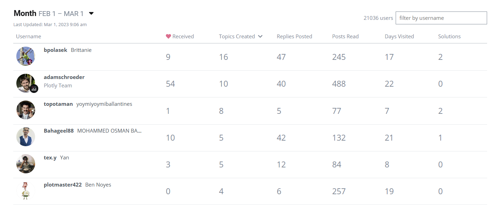Screen dimensions: 501x205
Task: Open topotaman's avatar image
Action: pyautogui.click(x=26, y=110)
